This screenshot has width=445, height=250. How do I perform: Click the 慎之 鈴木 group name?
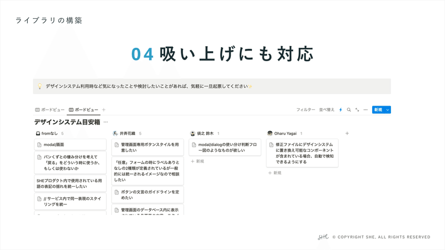click(x=205, y=133)
